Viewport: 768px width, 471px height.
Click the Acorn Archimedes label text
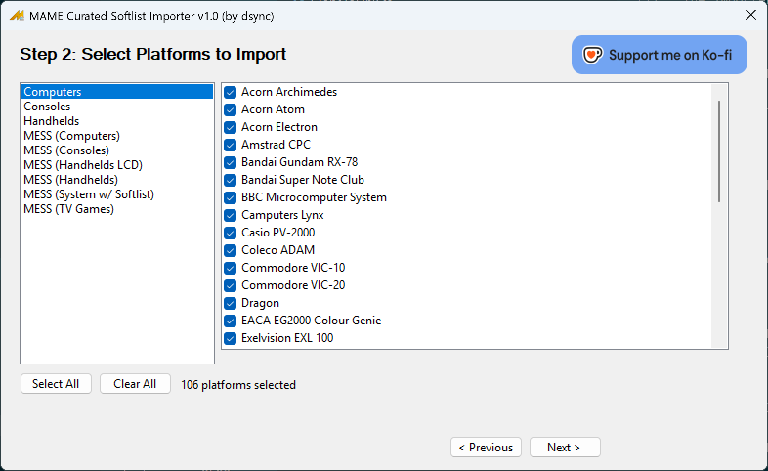289,92
